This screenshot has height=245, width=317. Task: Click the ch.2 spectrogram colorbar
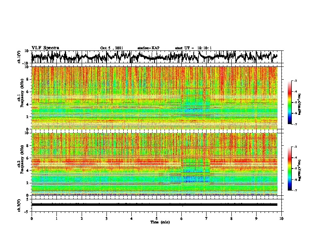pos(289,169)
